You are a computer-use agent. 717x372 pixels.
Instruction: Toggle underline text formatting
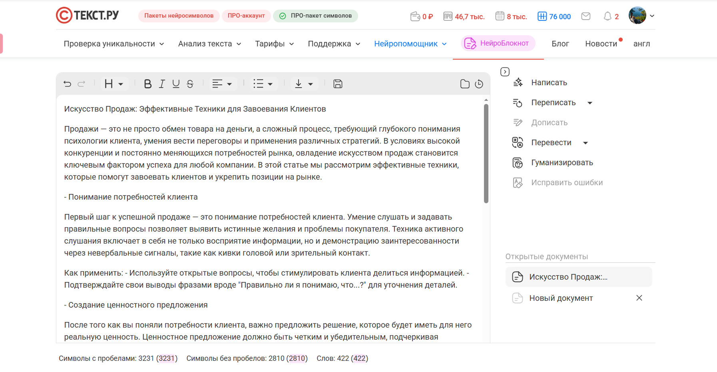176,84
